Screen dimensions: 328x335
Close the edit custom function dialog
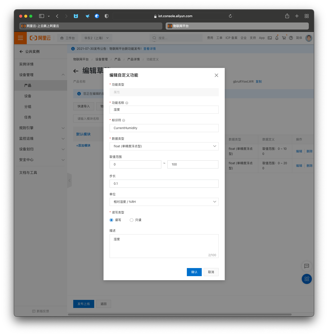click(216, 75)
